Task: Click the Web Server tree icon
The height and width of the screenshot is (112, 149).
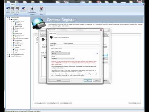Action: point(14,46)
